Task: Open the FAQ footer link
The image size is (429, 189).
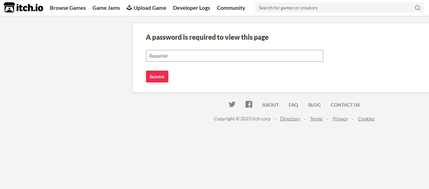Action: coord(293,105)
